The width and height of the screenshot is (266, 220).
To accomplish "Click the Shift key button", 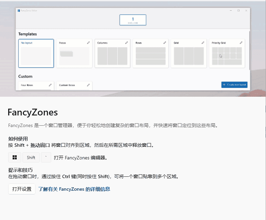I will [31, 157].
